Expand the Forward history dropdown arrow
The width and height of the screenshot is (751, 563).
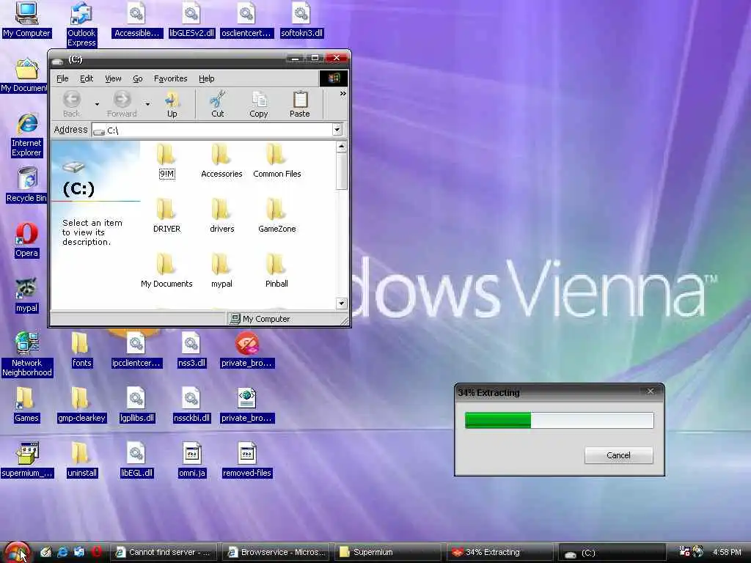pyautogui.click(x=147, y=104)
